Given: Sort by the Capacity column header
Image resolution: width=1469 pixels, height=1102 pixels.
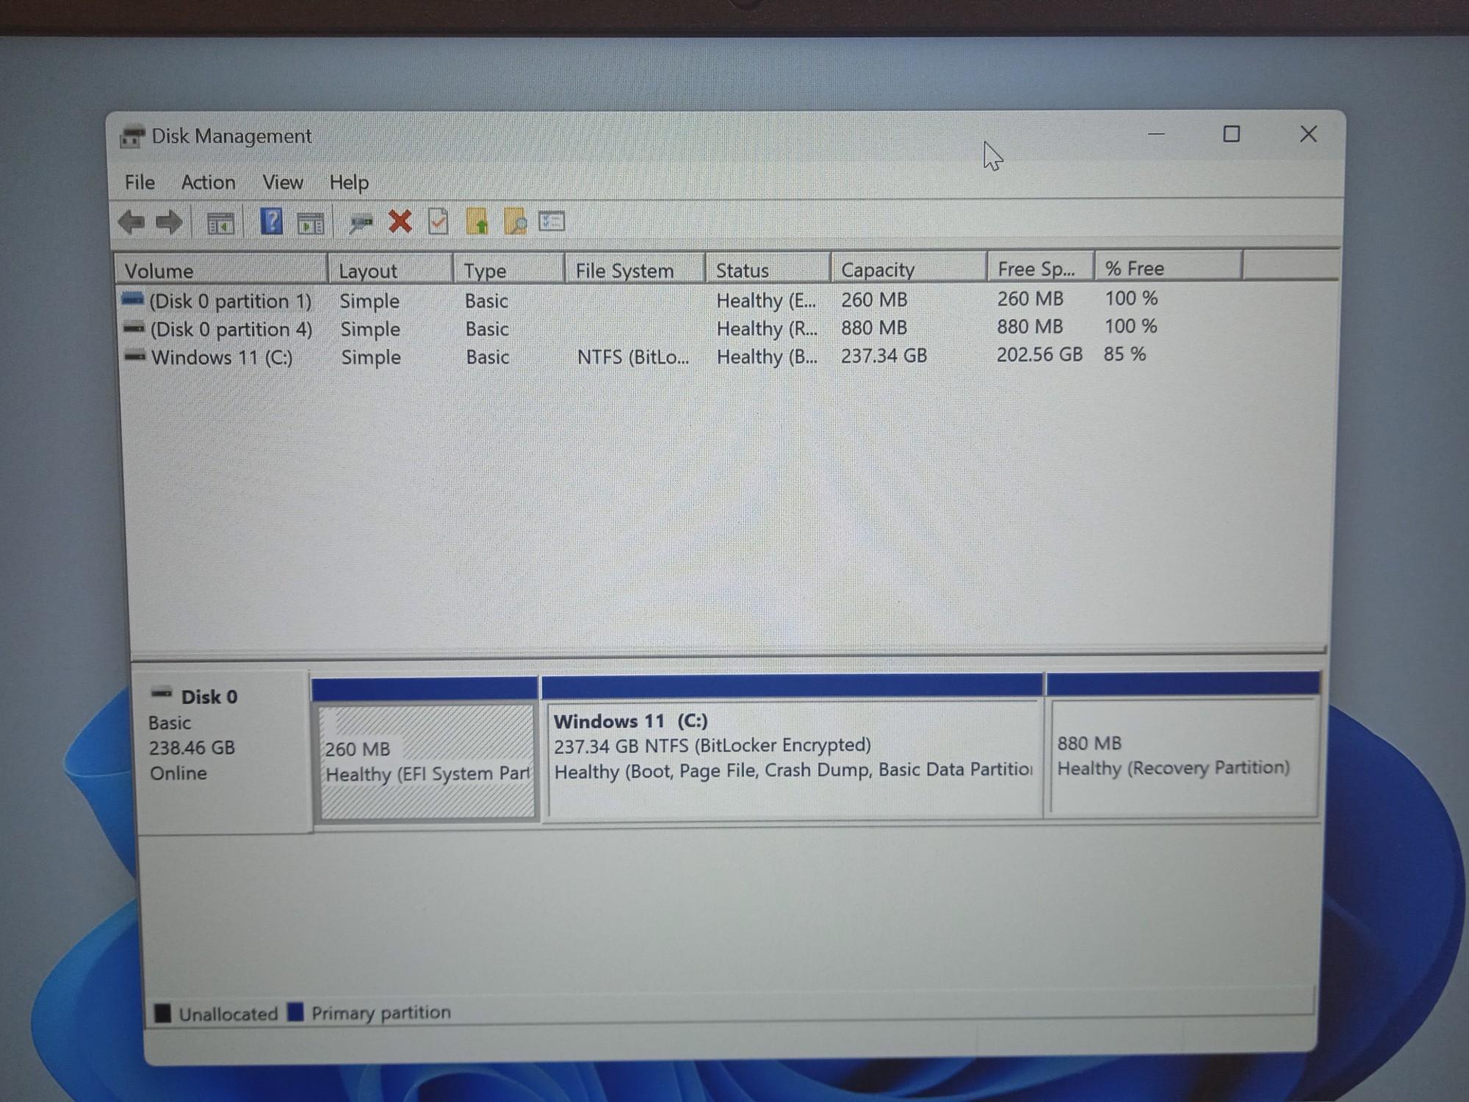Looking at the screenshot, I should [x=909, y=268].
